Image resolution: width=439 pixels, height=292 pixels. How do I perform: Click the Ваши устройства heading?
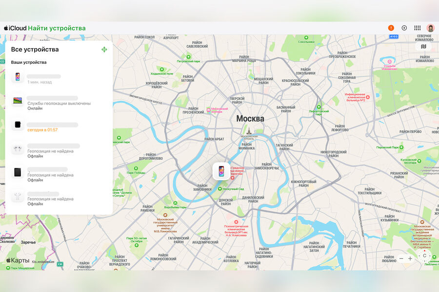pos(29,62)
